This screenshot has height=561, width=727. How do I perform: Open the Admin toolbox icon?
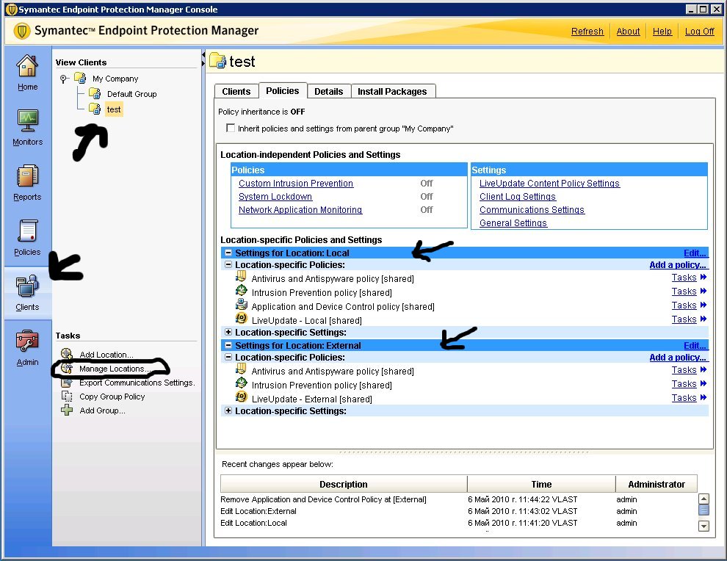(x=27, y=341)
